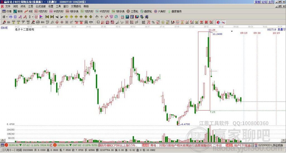Toggle the 权 adjustment button
Viewport: 286px width, 153px height.
[x=36, y=17]
